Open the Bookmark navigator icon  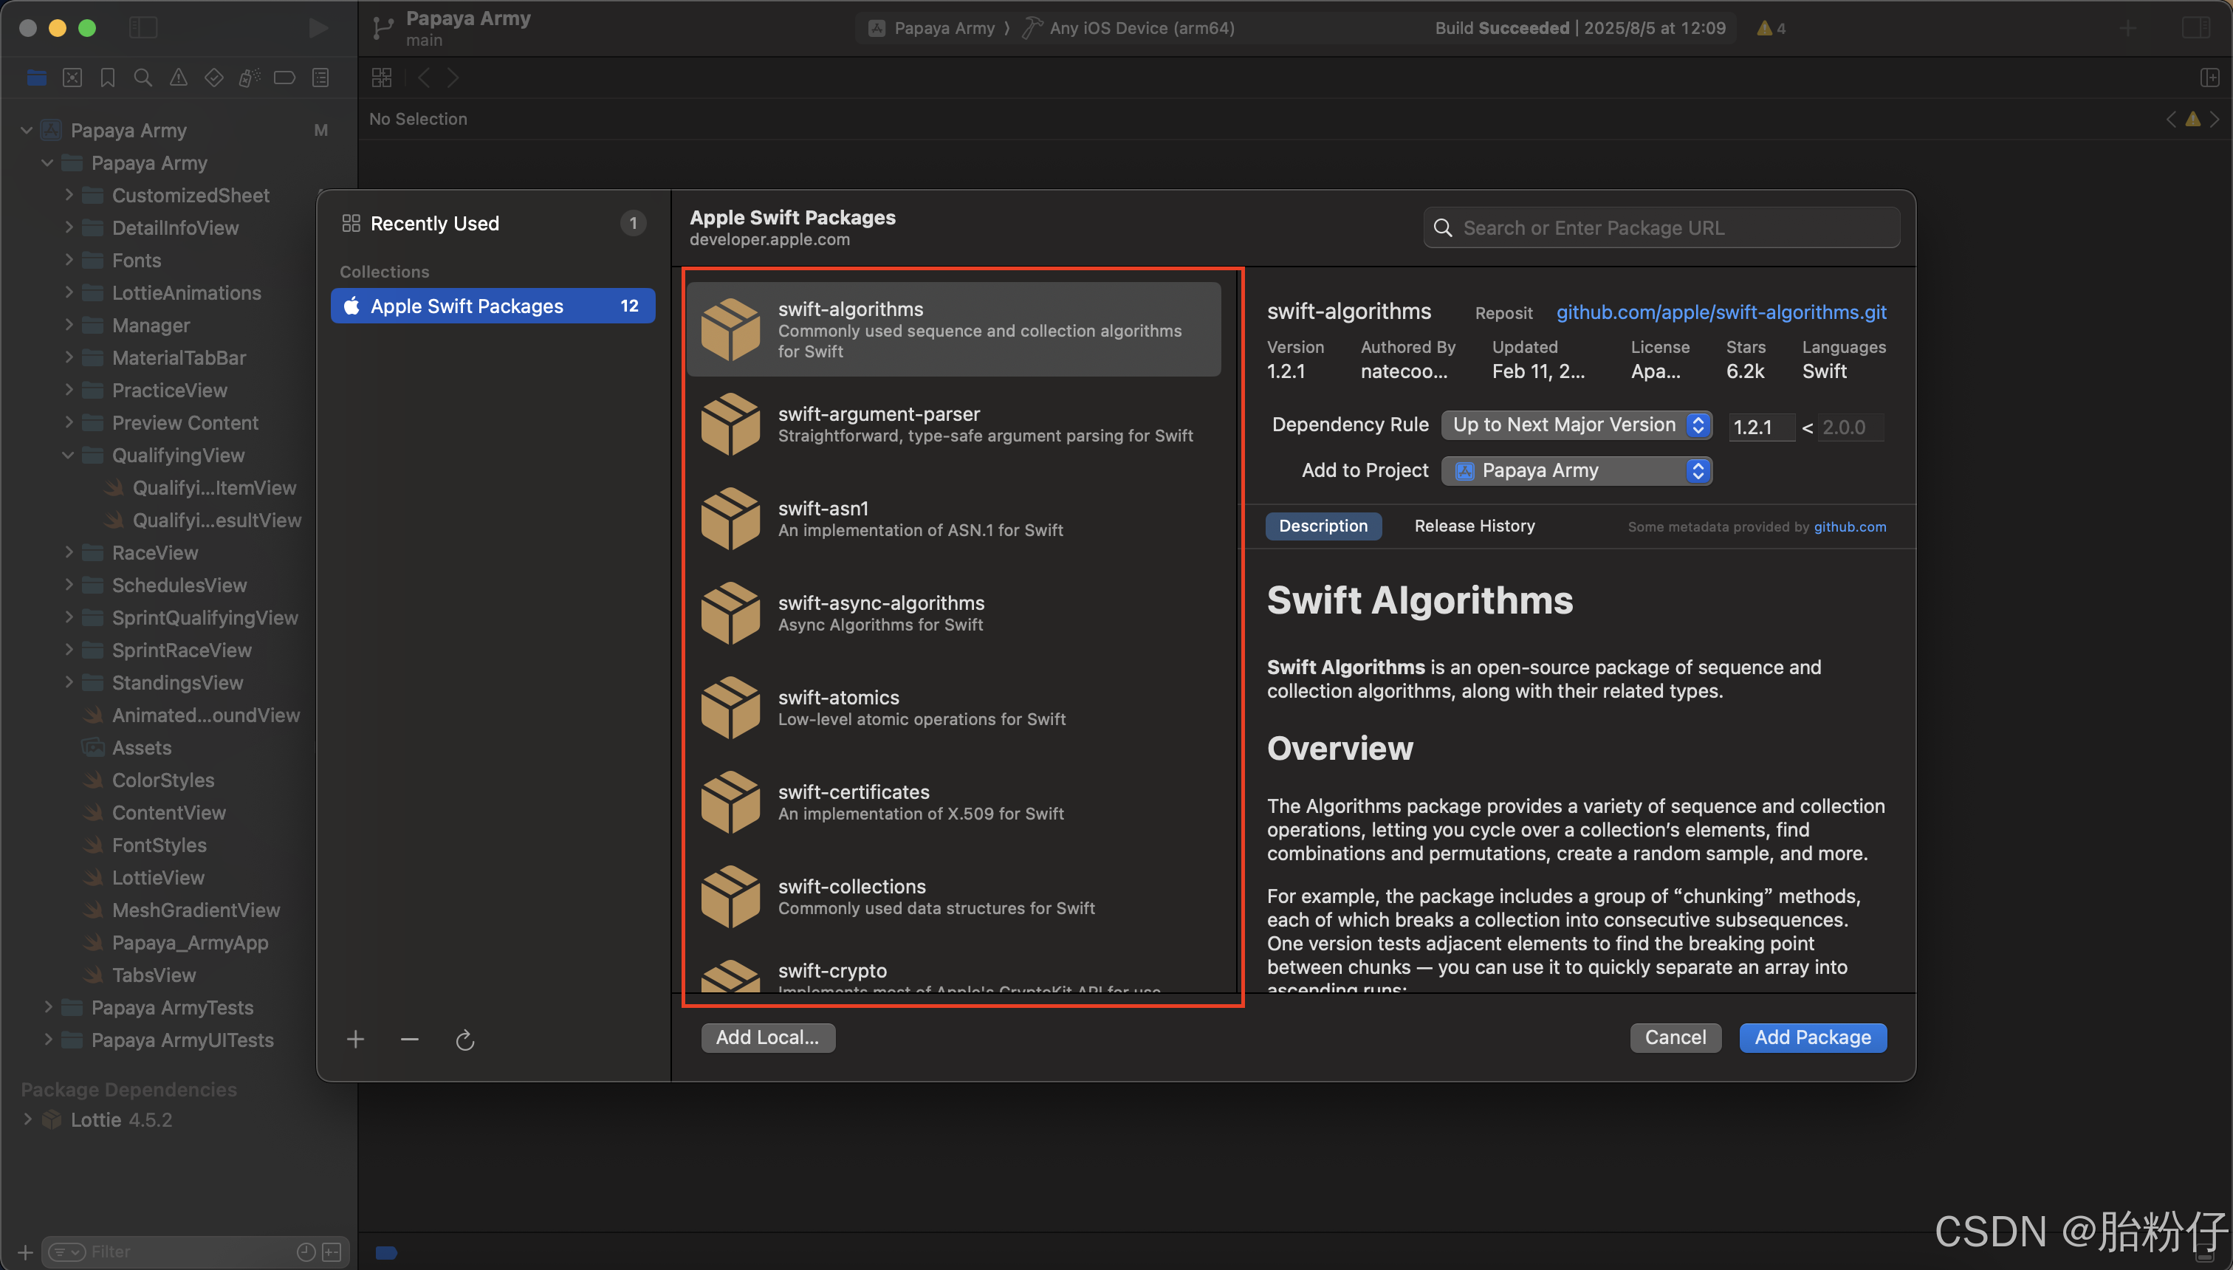[107, 78]
